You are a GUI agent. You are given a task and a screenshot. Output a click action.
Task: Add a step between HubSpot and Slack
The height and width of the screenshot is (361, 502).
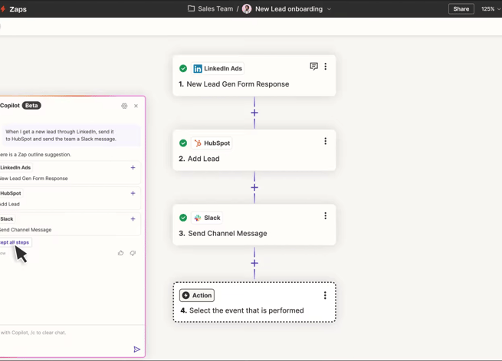(x=254, y=188)
